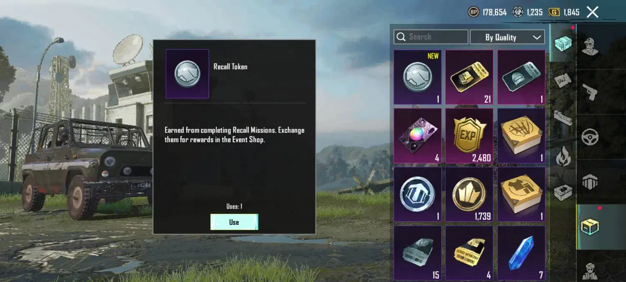
Task: Open the pistol weapons category tab
Action: (x=590, y=91)
